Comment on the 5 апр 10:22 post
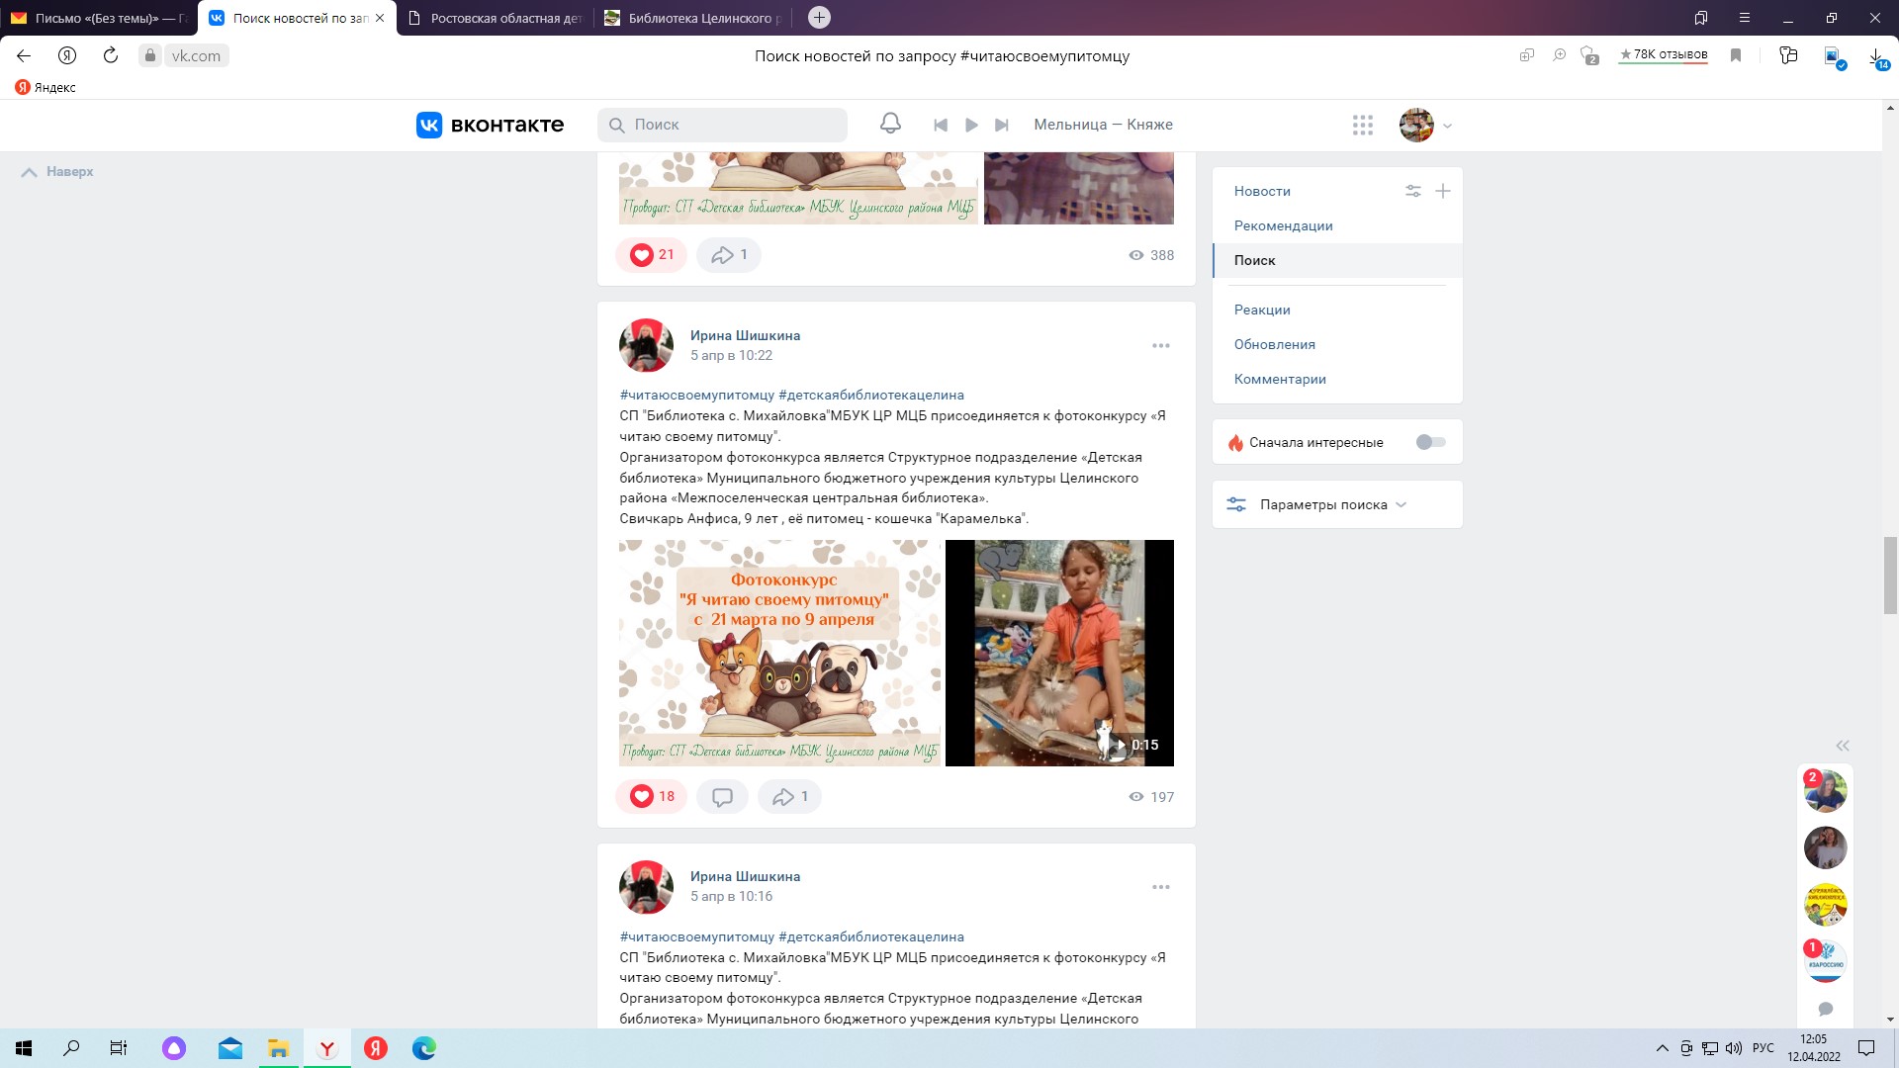The height and width of the screenshot is (1068, 1899). click(722, 796)
